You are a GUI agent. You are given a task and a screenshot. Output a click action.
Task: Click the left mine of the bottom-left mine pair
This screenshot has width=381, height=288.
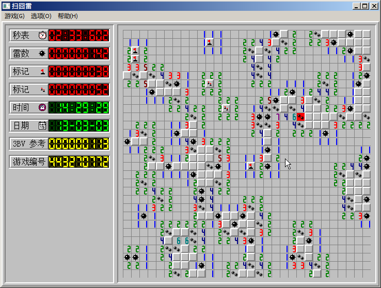[127, 257]
